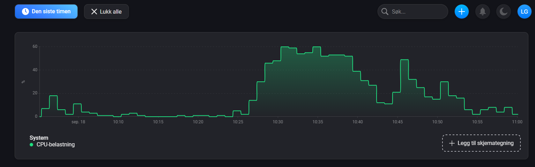Toggle dark mode moon icon
535x167 pixels.
point(504,12)
